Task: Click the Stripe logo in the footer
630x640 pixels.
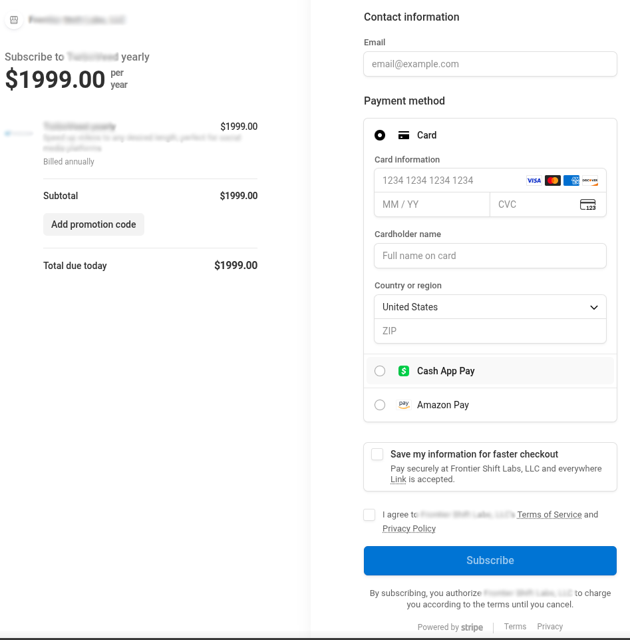Action: coord(472,627)
